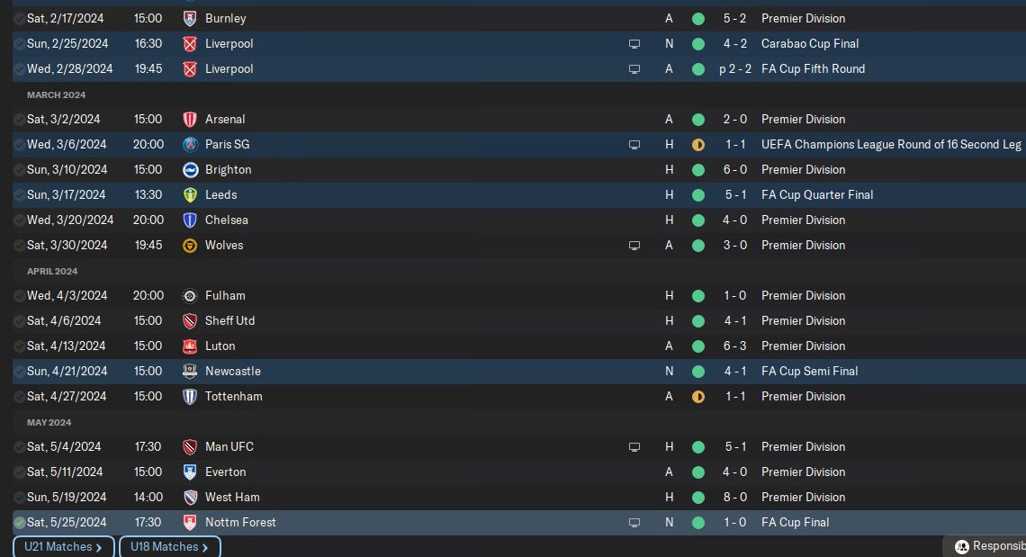The image size is (1026, 557).
Task: Select the Everton fixture row date
Action: click(65, 472)
